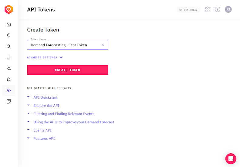Image resolution: width=240 pixels, height=167 pixels.
Task: Open the document notes sidebar icon
Action: [9, 101]
